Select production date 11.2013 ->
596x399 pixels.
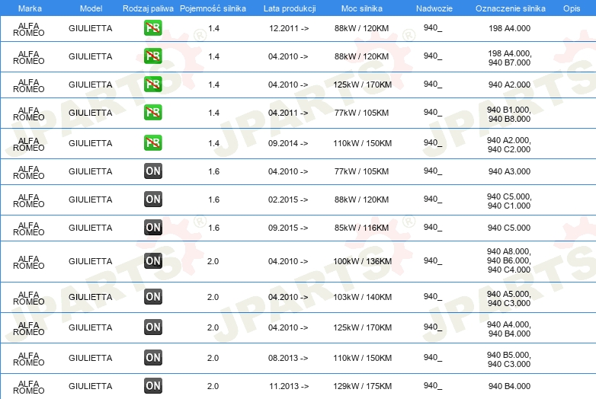pos(289,386)
